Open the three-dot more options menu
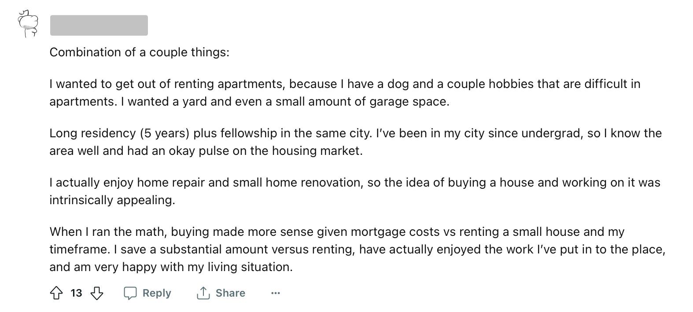Screen dimensions: 693x312 [x=276, y=293]
